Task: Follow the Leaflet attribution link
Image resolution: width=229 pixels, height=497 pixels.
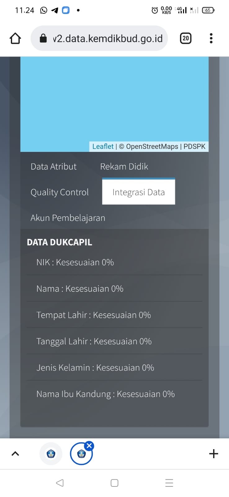Action: [103, 147]
